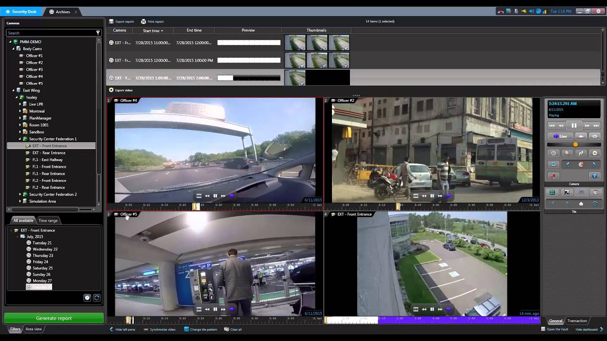This screenshot has height=341, width=607.
Task: Expand the Simulation Area node
Action: click(x=20, y=201)
